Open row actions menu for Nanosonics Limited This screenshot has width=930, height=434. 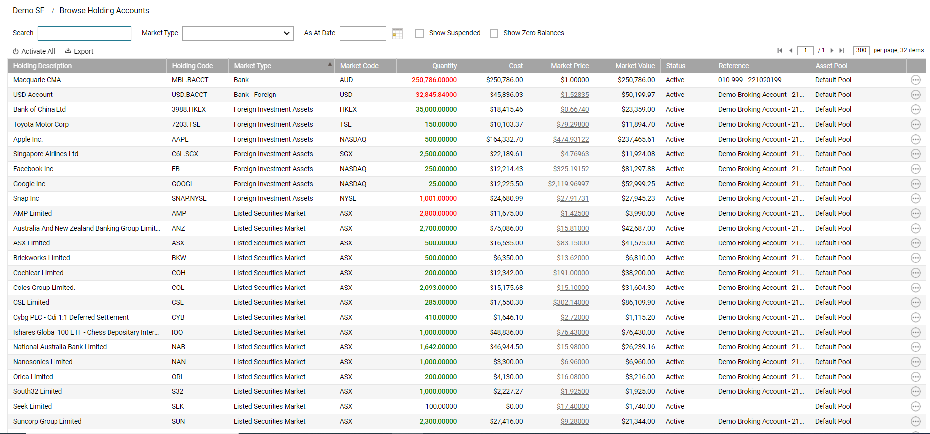915,362
